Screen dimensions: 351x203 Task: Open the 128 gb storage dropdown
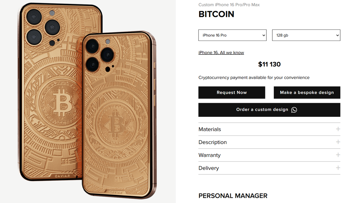point(306,35)
